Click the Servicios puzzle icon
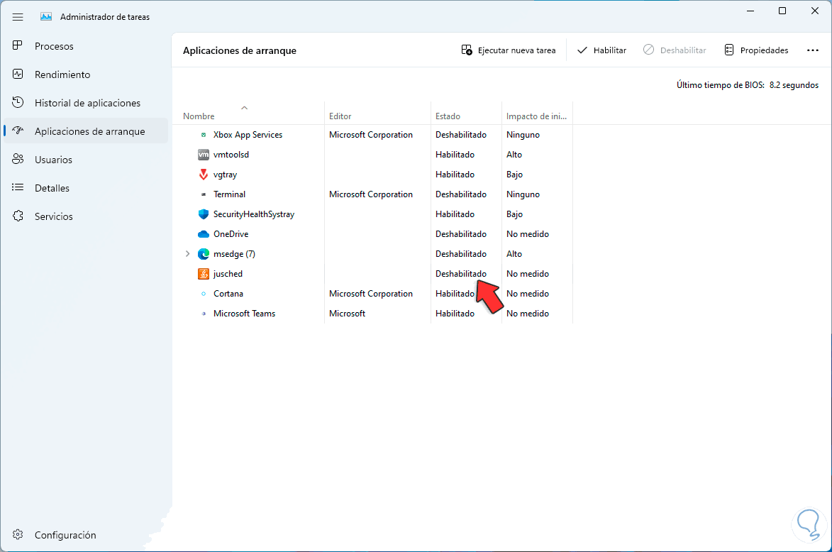The width and height of the screenshot is (832, 552). [x=18, y=216]
